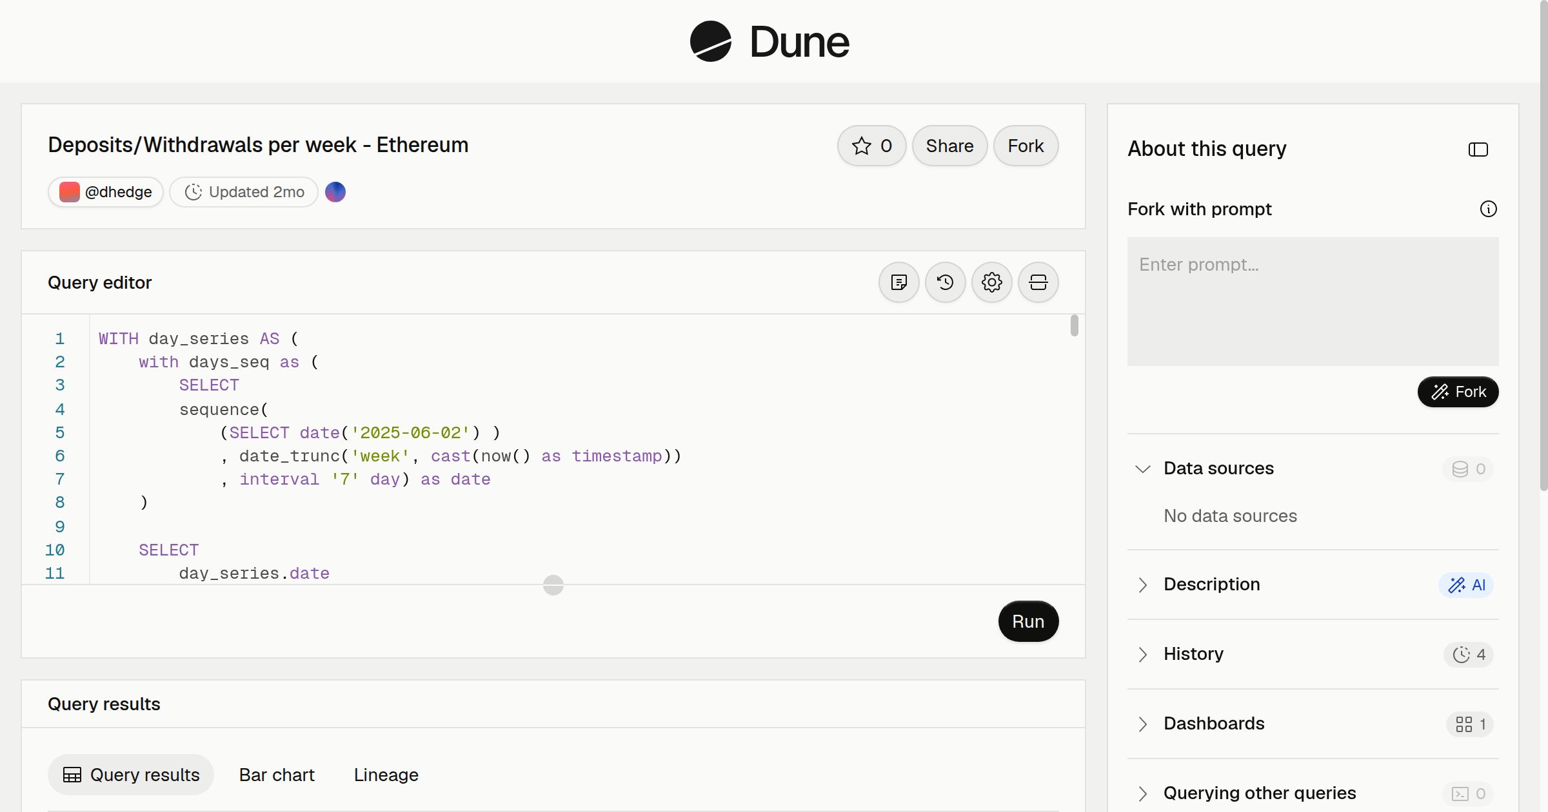The image size is (1548, 812).
Task: Click the date string '2025-06-02' in line 5
Action: pyautogui.click(x=410, y=433)
